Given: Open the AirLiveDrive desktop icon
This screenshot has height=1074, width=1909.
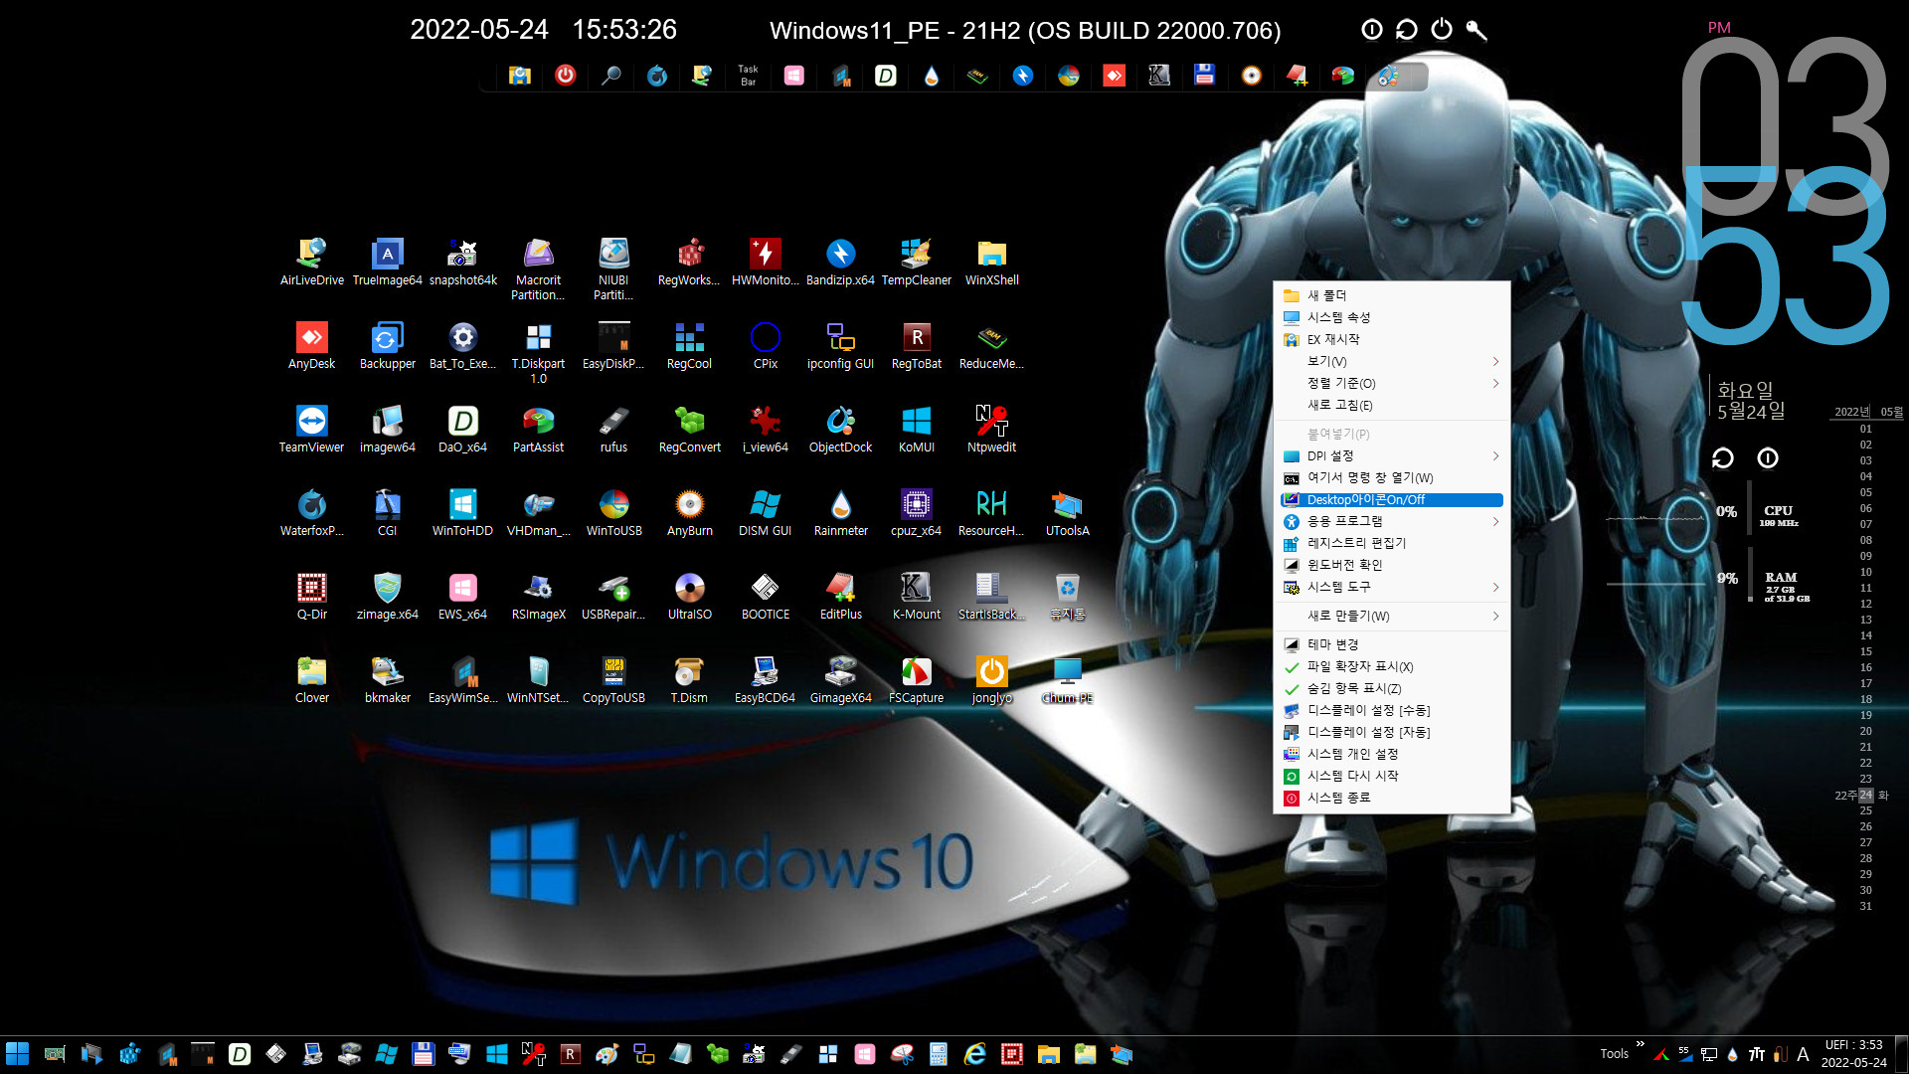Looking at the screenshot, I should point(311,263).
